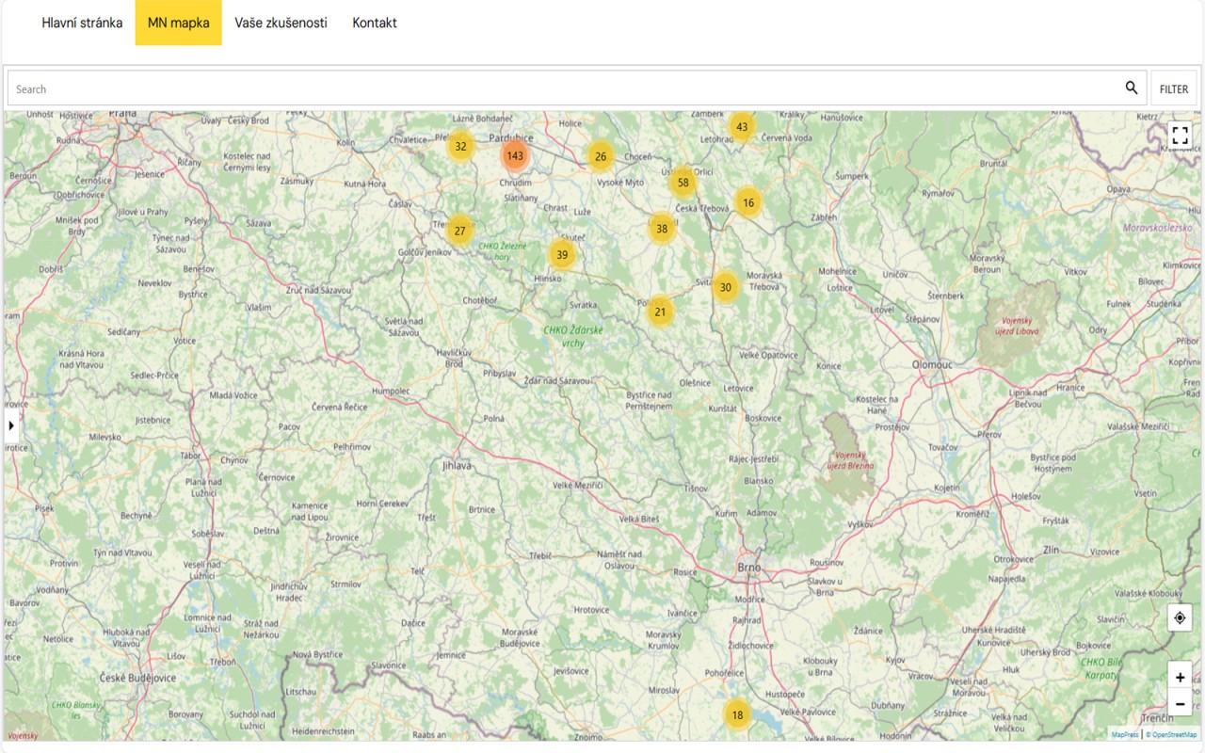Click the Moravské Budějovice town label

tap(519, 637)
